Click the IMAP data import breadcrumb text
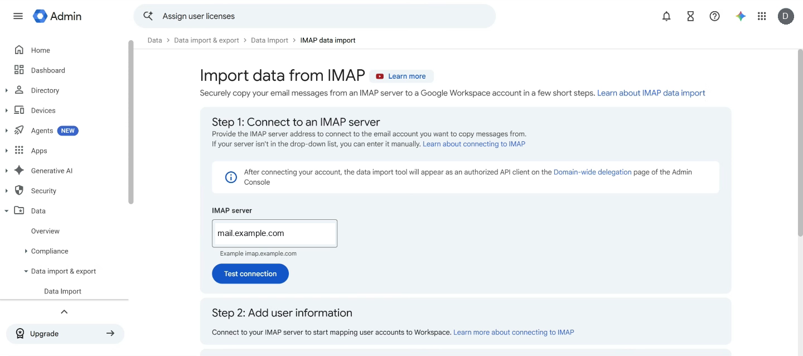Screen dimensions: 803x356 coord(328,40)
